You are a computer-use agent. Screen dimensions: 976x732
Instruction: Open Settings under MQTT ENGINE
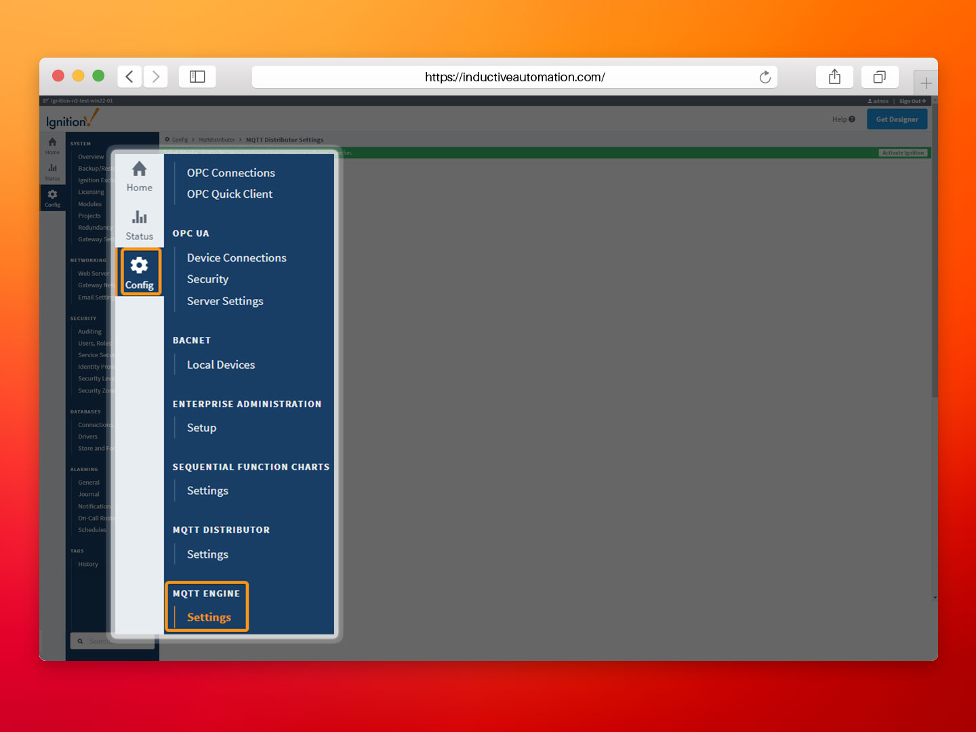(207, 617)
